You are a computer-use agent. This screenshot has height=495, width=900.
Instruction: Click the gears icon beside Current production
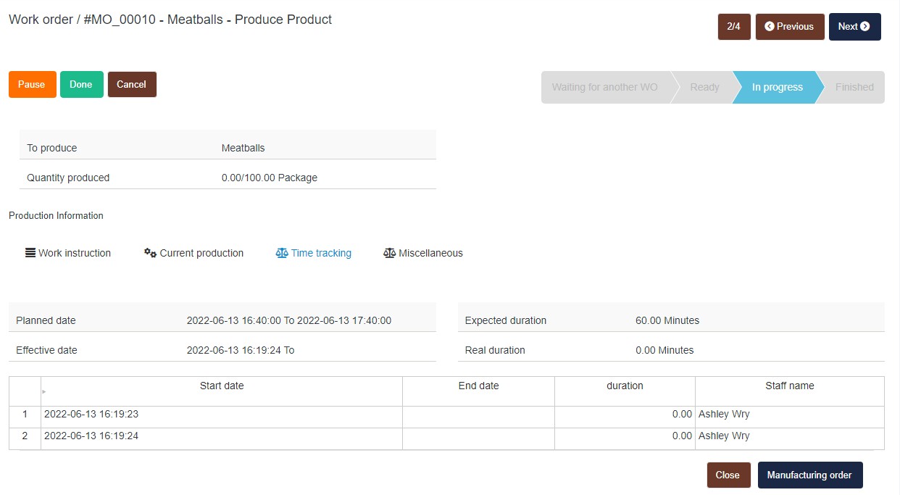pos(150,253)
